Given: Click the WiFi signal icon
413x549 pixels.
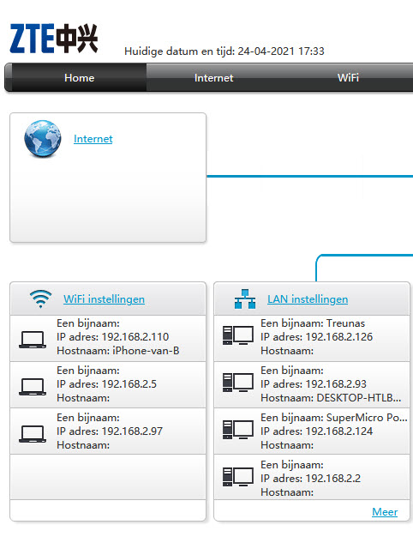Looking at the screenshot, I should [40, 299].
